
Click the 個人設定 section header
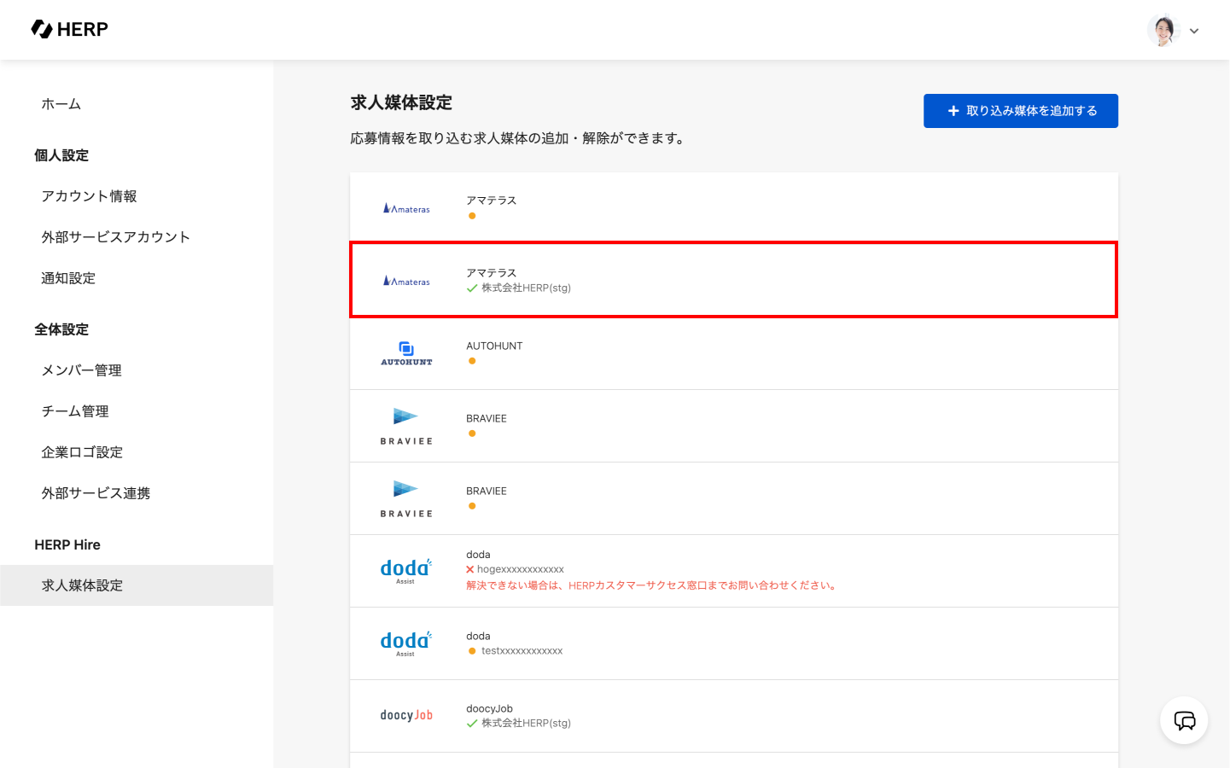61,155
